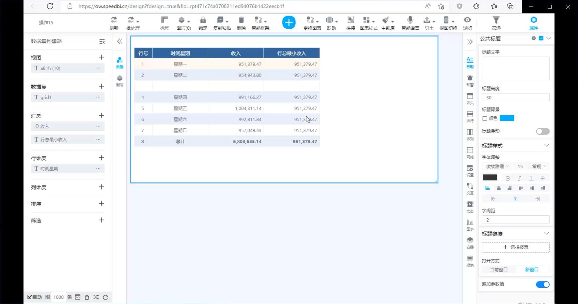Switch to the 表头 side tab
578x304 pixels.
[470, 98]
